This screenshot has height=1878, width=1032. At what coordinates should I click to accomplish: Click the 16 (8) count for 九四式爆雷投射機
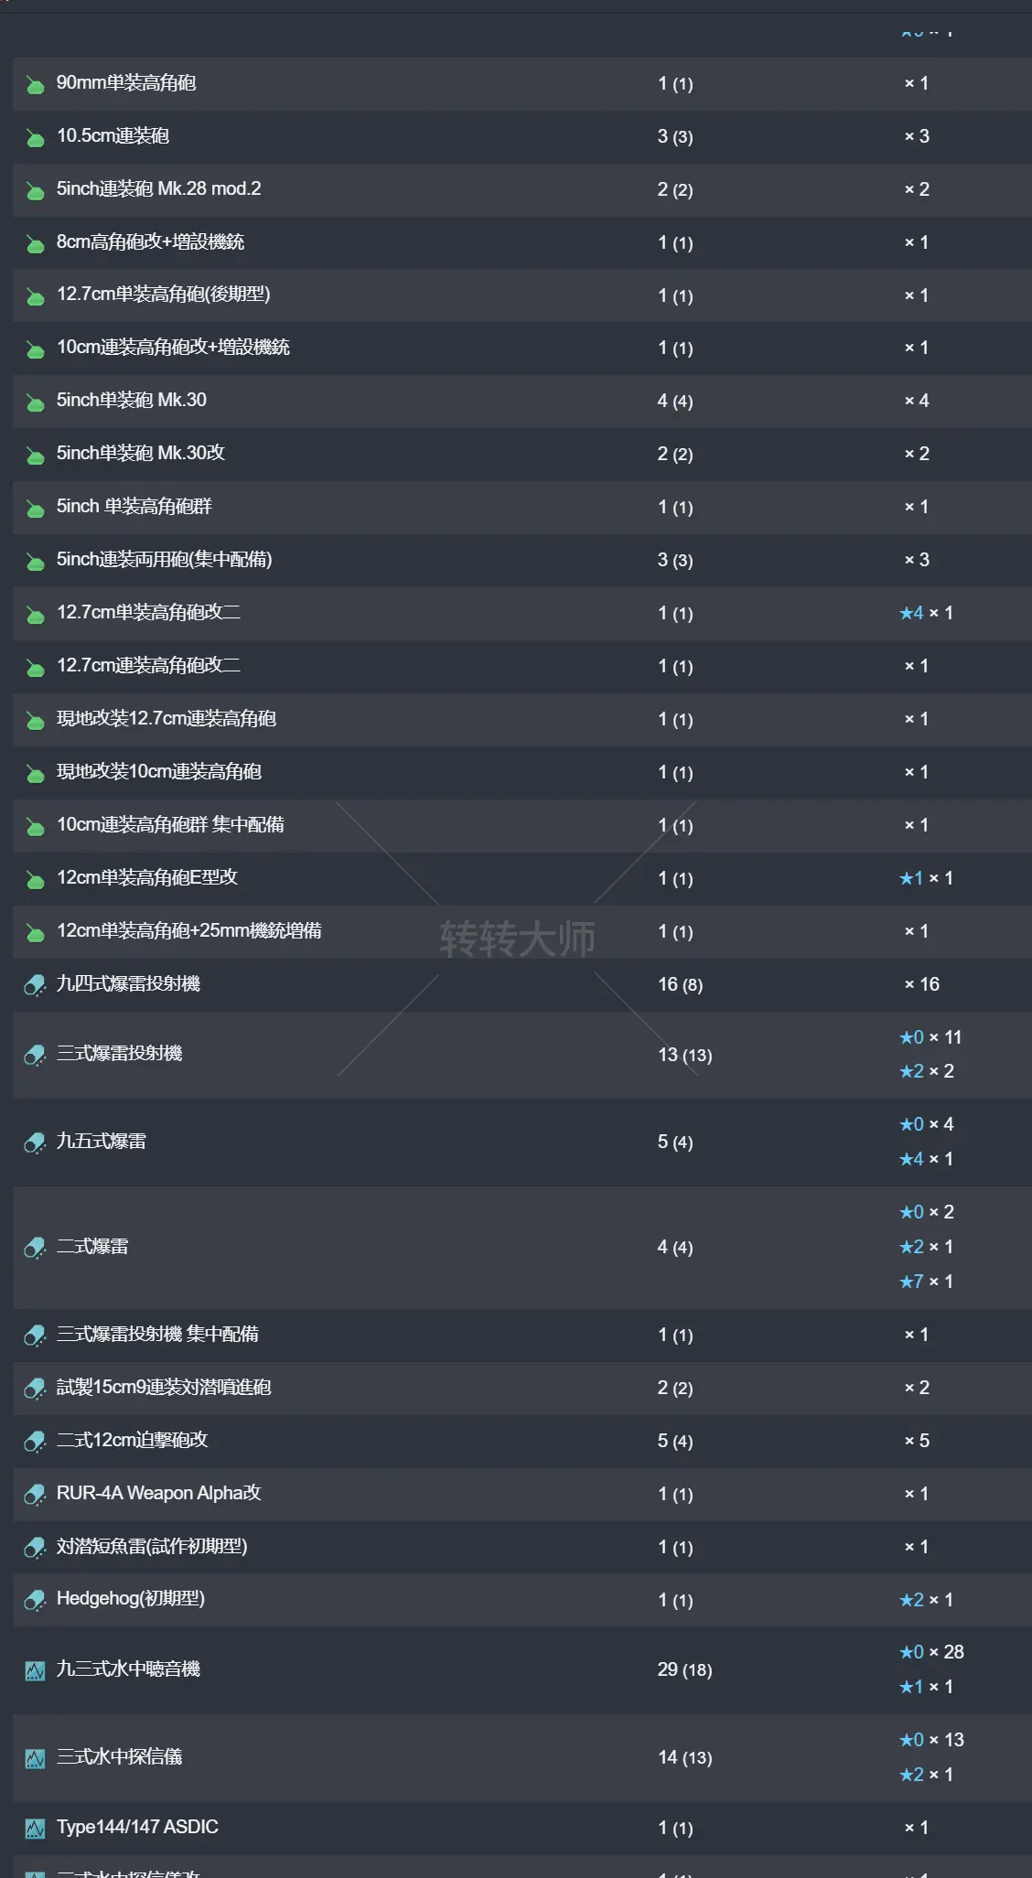pyautogui.click(x=680, y=985)
